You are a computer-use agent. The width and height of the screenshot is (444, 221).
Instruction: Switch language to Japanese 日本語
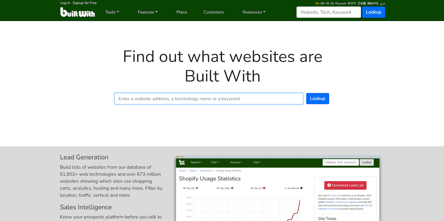tap(362, 4)
